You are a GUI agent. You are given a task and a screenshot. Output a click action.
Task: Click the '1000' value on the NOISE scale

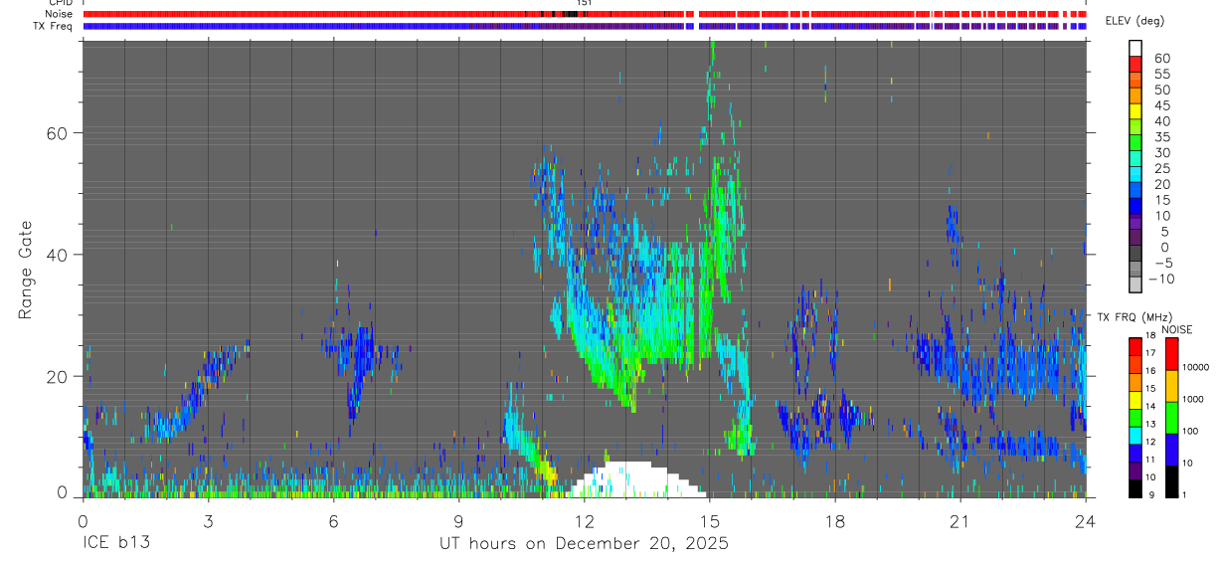pyautogui.click(x=1193, y=400)
